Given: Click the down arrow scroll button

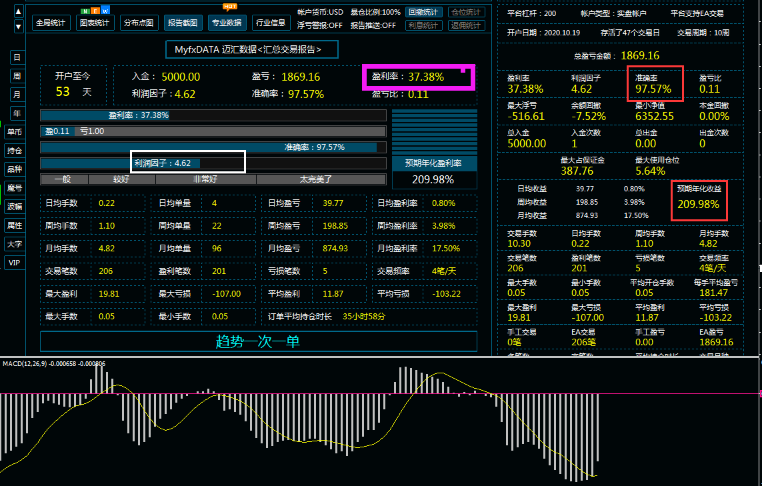Looking at the screenshot, I should point(18,26).
